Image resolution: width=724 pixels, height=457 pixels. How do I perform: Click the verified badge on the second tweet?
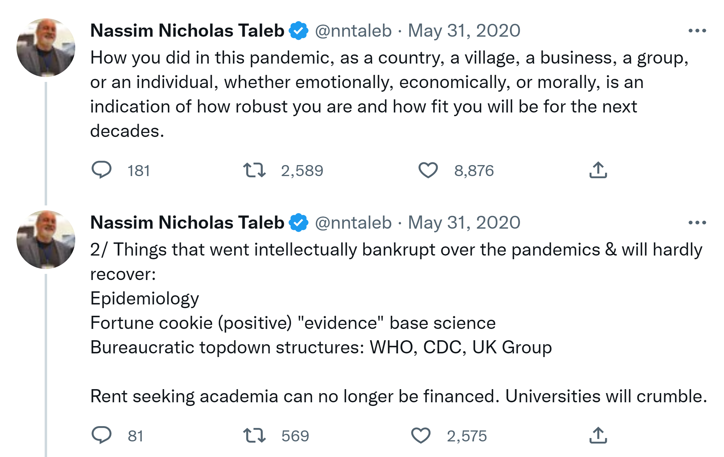[298, 223]
